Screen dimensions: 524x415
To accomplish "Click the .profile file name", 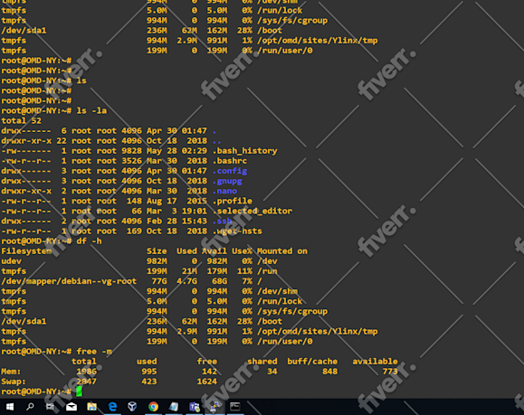I will point(233,201).
